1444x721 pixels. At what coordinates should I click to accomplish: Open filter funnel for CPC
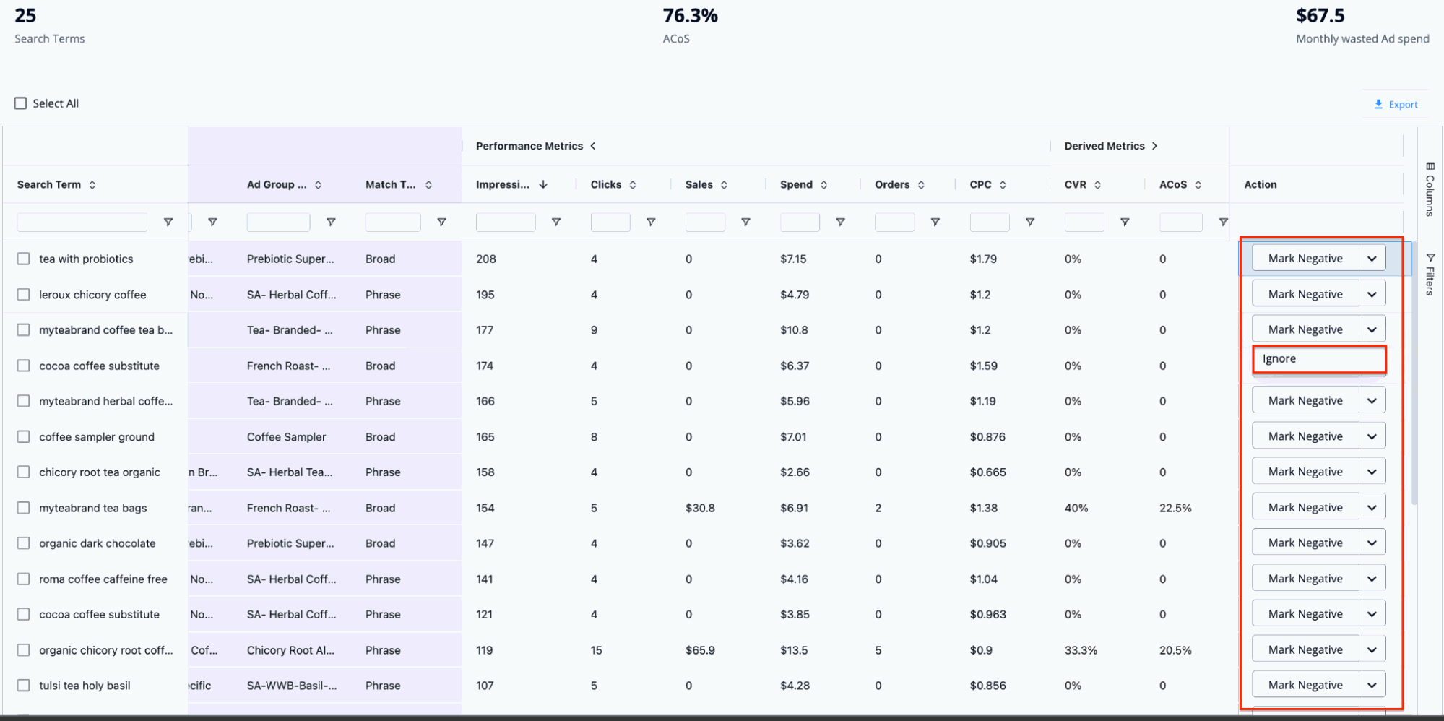click(1030, 223)
